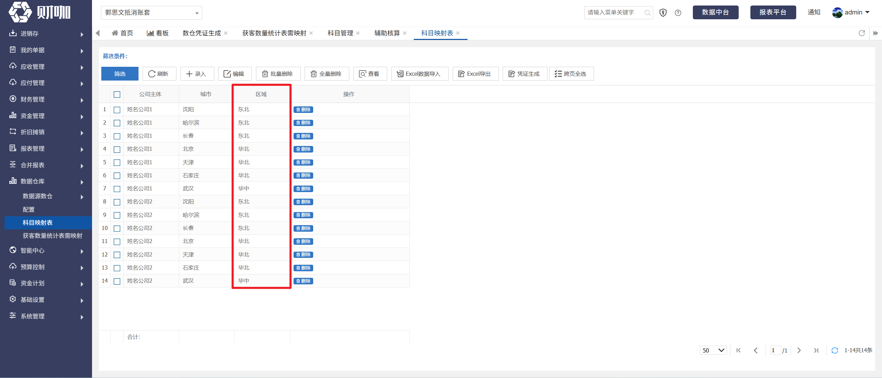Expand the 财务管理 sidebar menu
Image resolution: width=882 pixels, height=378 pixels.
(x=46, y=99)
